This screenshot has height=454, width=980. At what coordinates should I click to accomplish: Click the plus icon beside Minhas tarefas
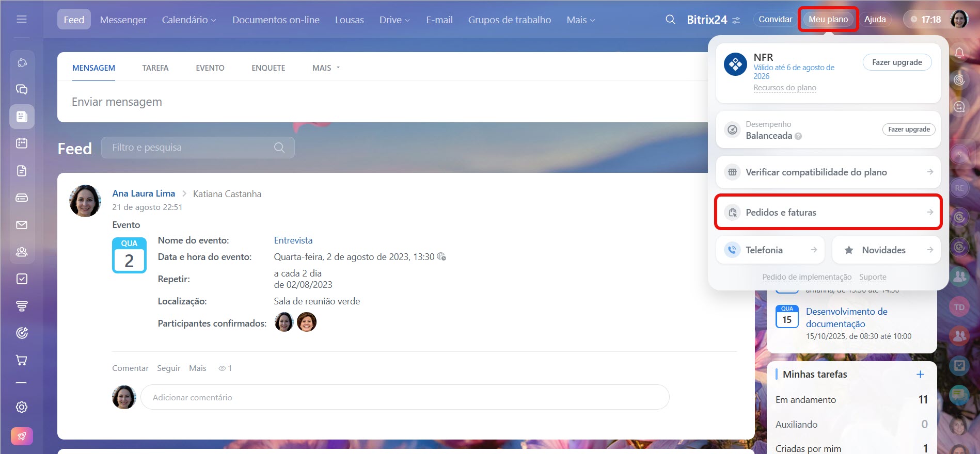(920, 375)
